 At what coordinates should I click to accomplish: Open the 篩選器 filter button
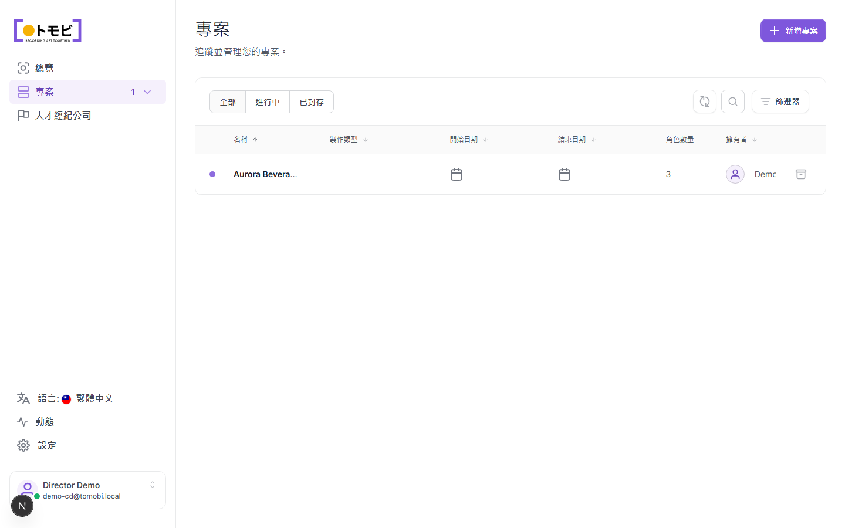click(780, 101)
